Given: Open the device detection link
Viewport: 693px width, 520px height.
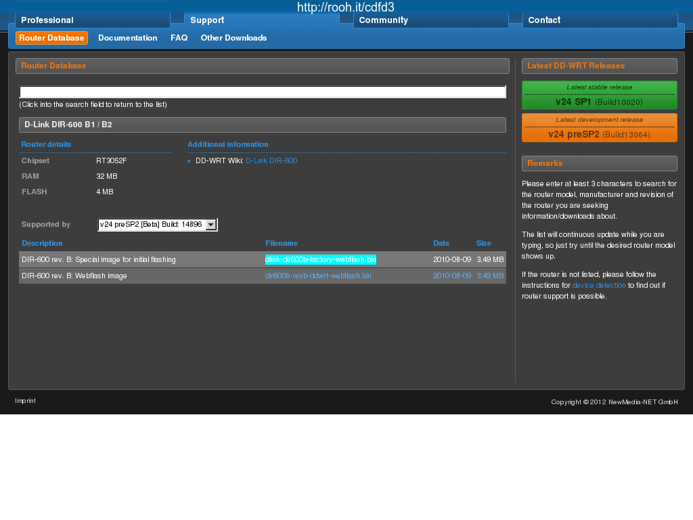Looking at the screenshot, I should 599,286.
